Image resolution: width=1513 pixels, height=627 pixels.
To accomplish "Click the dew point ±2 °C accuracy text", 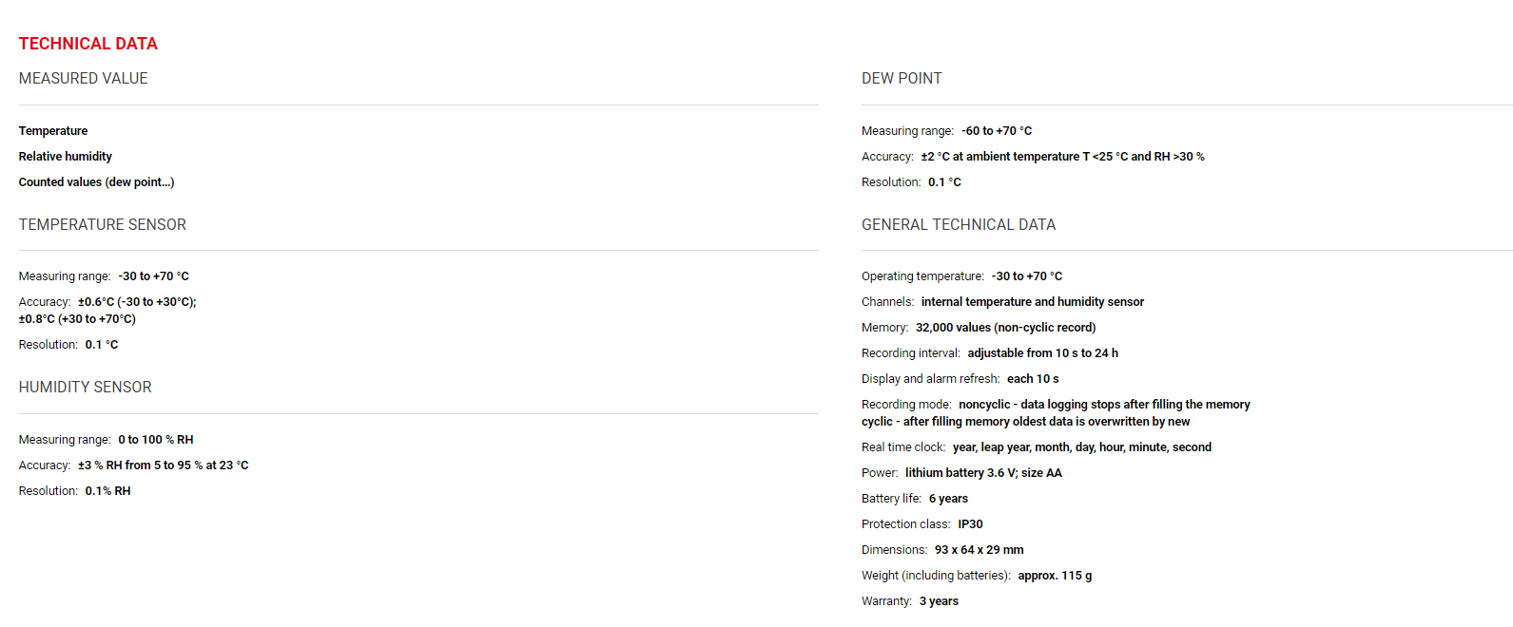I will click(x=1062, y=157).
